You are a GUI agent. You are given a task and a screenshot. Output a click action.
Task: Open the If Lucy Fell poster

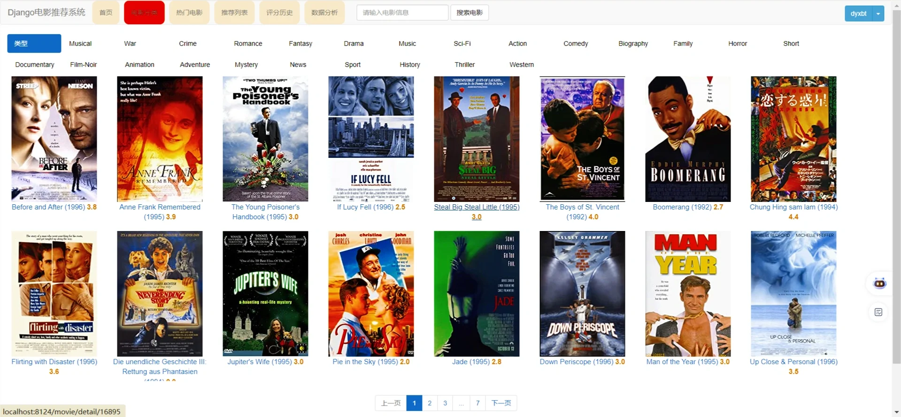371,139
